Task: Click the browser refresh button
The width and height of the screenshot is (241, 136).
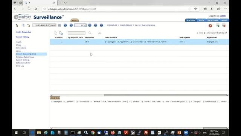Action: 29,9
